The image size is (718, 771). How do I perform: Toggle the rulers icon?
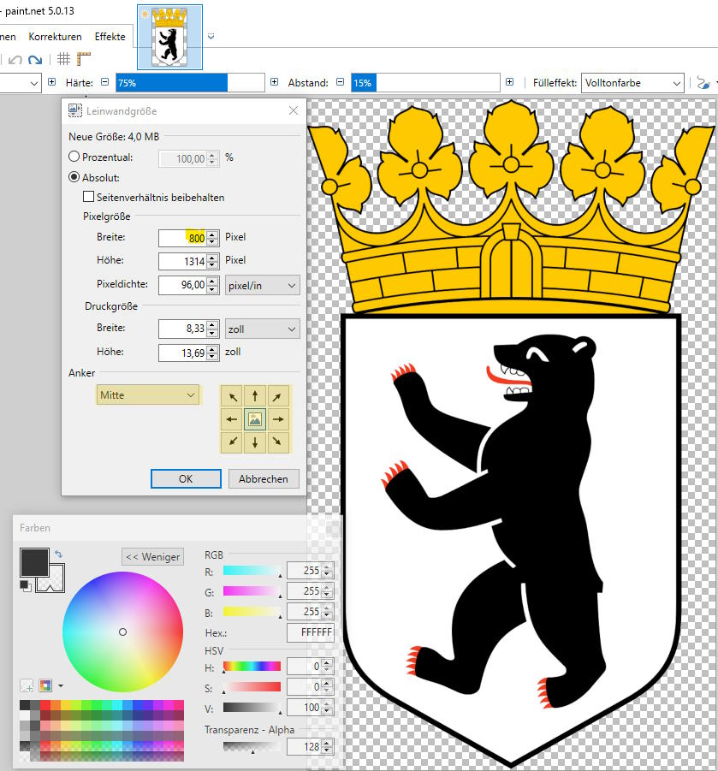84,59
